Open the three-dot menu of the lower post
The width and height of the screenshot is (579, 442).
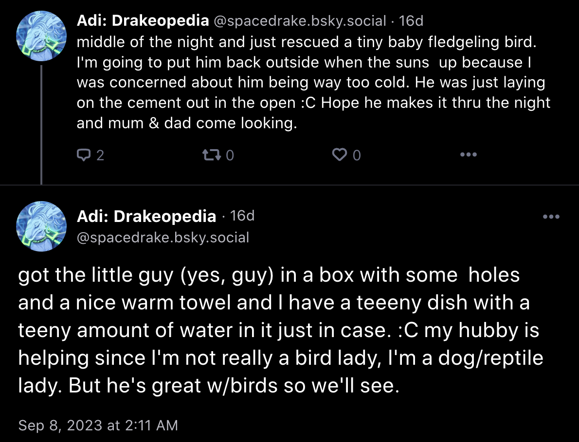click(551, 217)
